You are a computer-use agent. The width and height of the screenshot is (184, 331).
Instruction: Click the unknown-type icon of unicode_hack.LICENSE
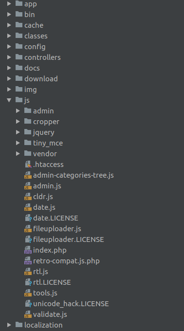[28, 304]
